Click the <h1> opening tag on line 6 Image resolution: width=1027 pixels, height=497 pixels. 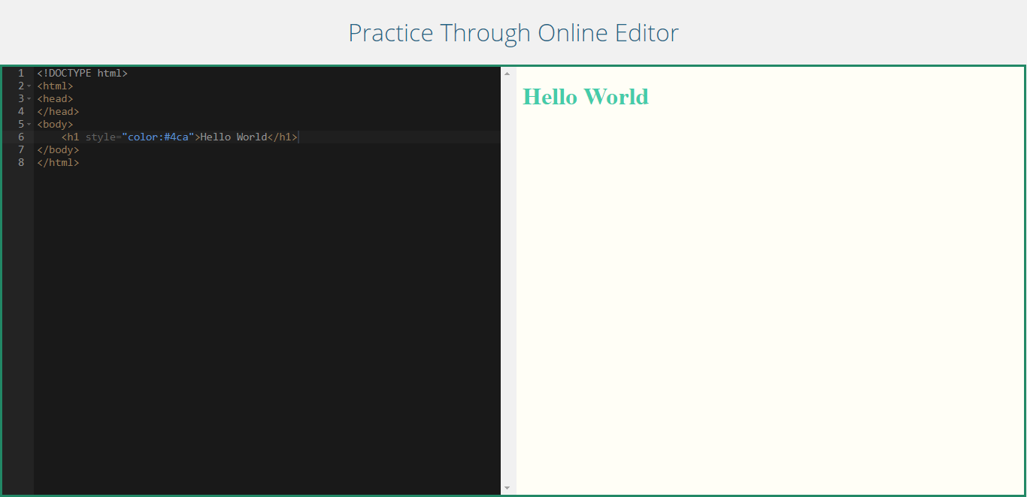[x=71, y=137]
